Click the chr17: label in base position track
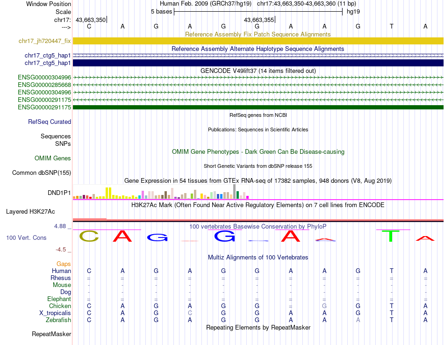The height and width of the screenshot is (345, 444). pyautogui.click(x=62, y=20)
